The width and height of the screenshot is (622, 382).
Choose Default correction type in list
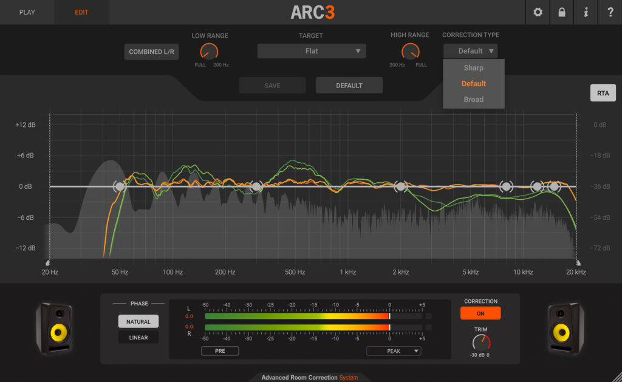click(474, 84)
